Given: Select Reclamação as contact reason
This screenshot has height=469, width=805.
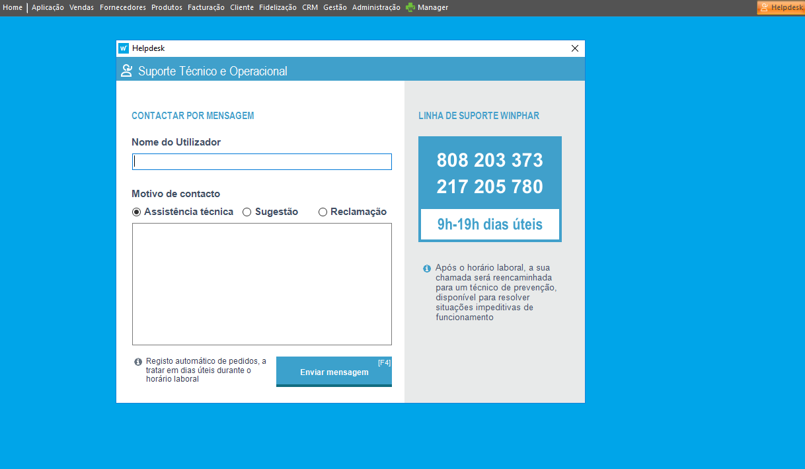Looking at the screenshot, I should [323, 212].
